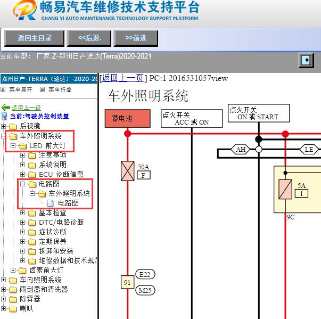Image resolution: width=321 pixels, height=319 pixels.
Task: Expand the ECU 诊断信息 node
Action: tap(22, 174)
